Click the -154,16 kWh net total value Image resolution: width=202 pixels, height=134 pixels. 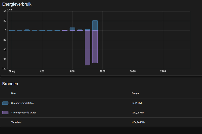[138, 122]
